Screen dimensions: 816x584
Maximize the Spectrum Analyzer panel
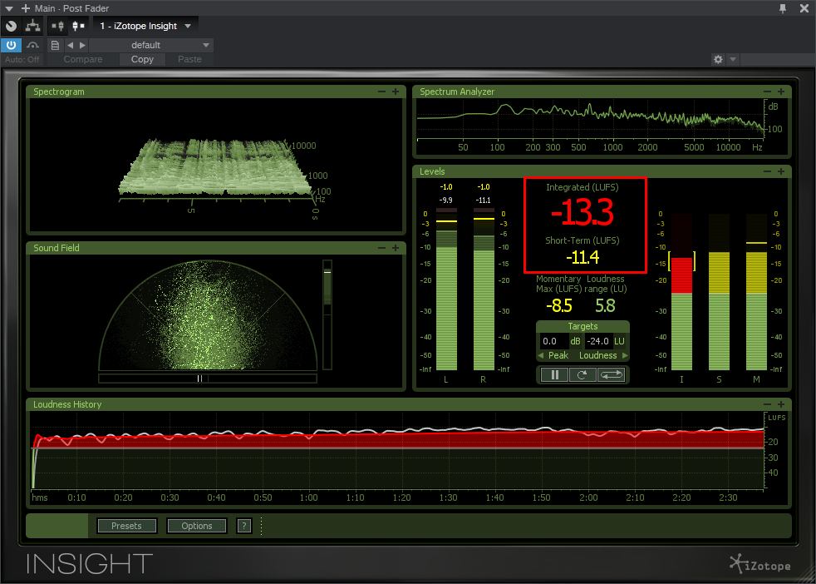click(x=781, y=92)
